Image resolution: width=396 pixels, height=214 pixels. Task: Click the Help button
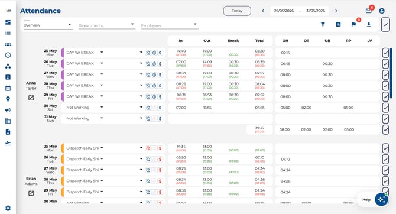tap(366, 200)
